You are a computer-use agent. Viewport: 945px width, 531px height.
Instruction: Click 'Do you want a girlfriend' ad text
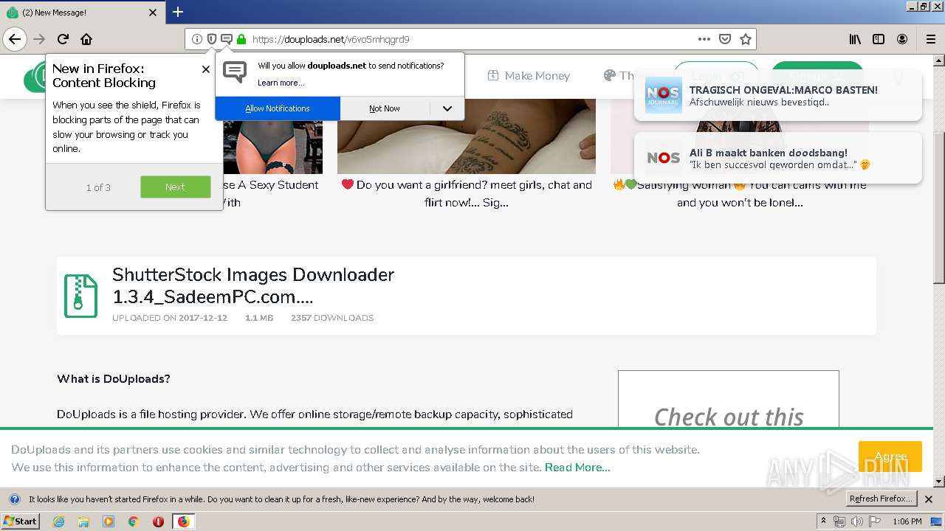[x=467, y=193]
